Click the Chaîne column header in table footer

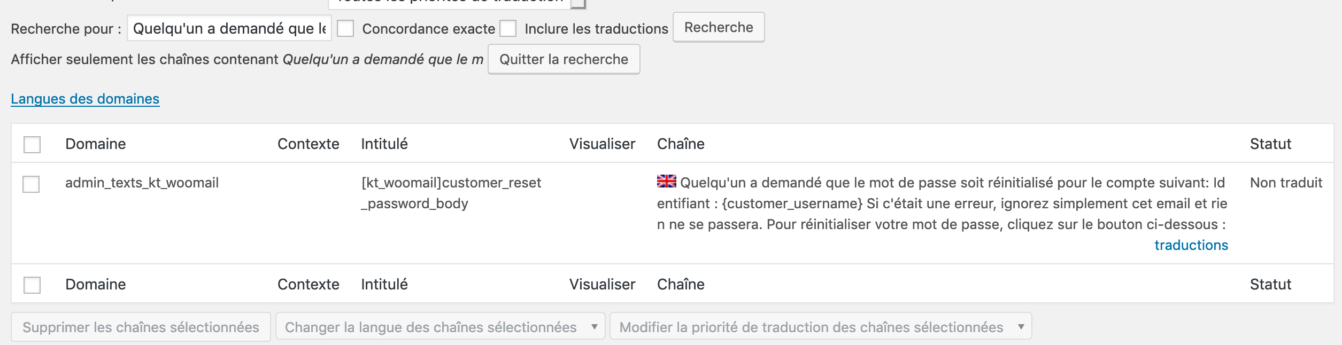coord(680,285)
